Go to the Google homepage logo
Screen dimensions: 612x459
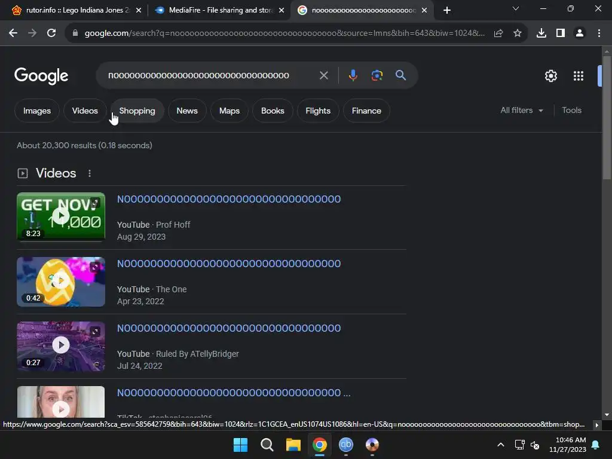41,76
